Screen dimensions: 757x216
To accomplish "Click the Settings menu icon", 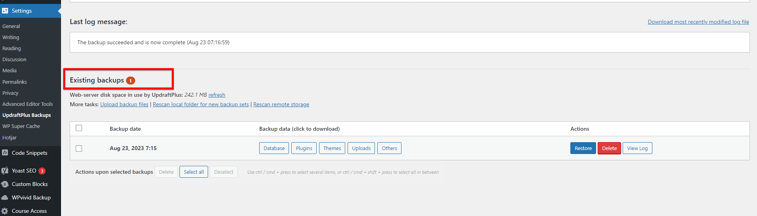I will coord(5,11).
